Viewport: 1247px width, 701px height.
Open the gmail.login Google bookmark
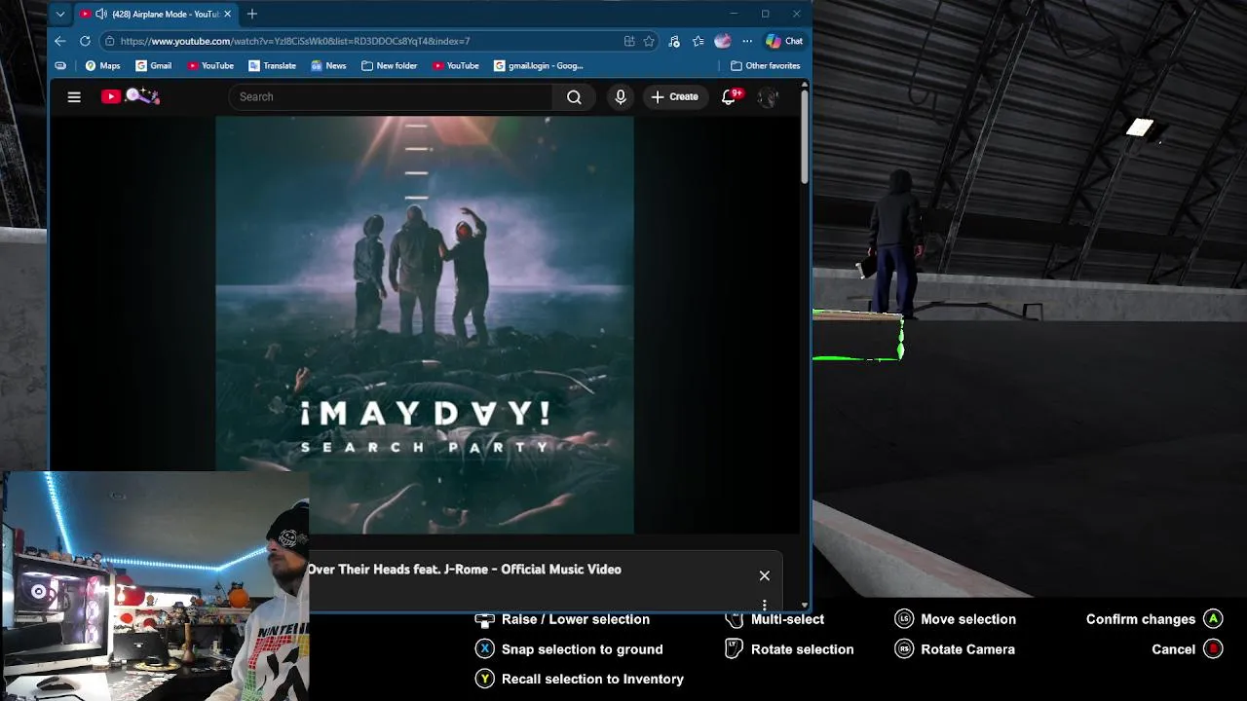(x=539, y=65)
